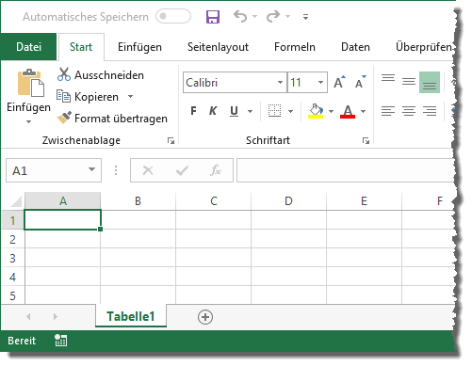472x366 pixels.
Task: Open the Name Box dropdown arrow
Action: 91,169
